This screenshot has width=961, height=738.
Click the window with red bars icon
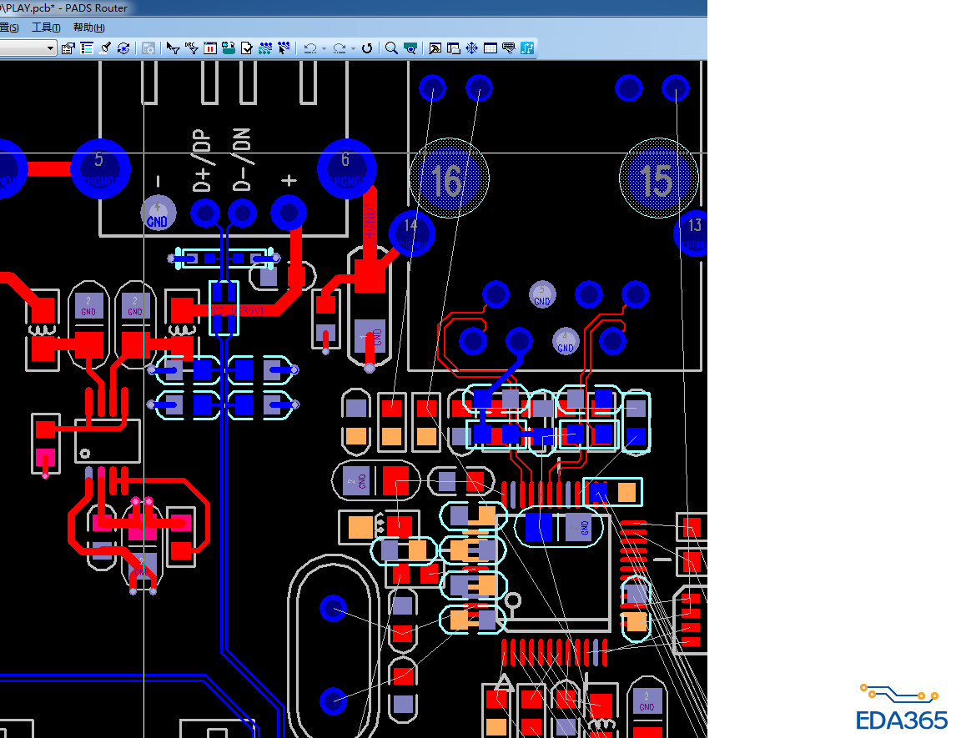pos(209,48)
